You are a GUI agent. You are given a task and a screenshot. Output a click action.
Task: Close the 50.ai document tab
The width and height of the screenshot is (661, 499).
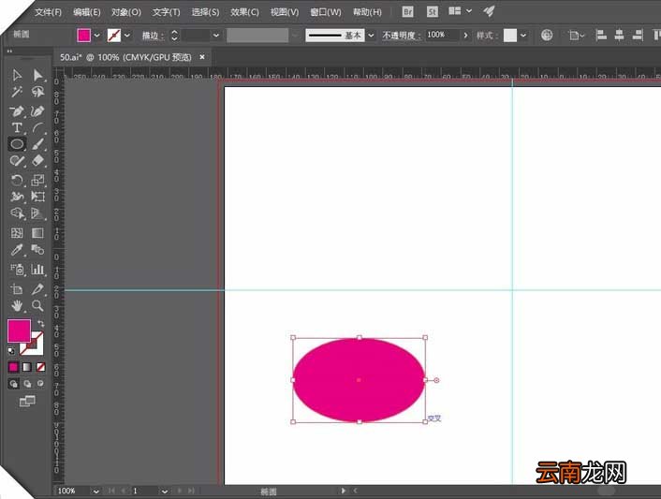pyautogui.click(x=202, y=57)
